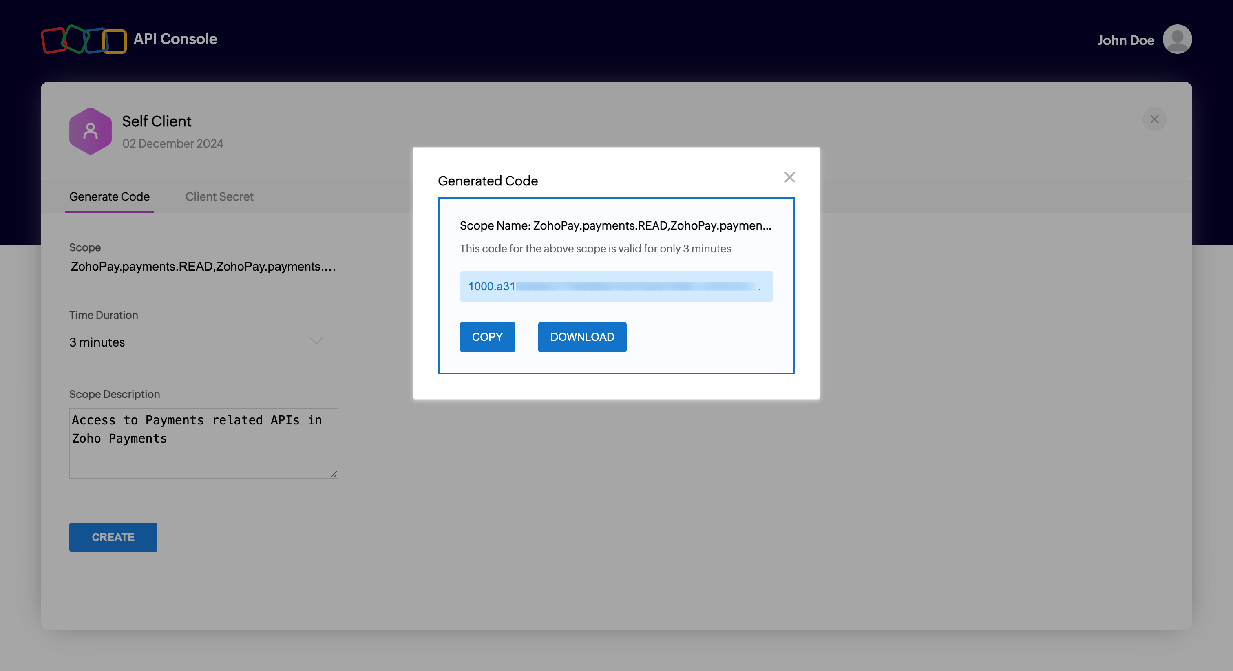Click the Self Client heading
1233x671 pixels.
point(157,121)
